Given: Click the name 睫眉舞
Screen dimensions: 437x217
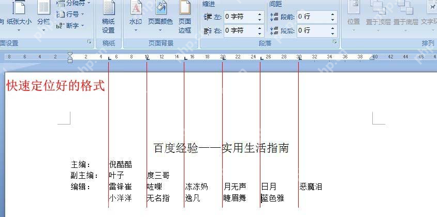Looking at the screenshot, I should (x=235, y=198).
